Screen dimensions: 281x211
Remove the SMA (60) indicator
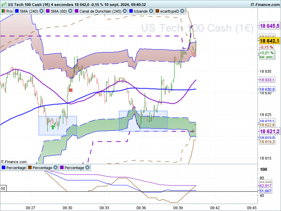pos(70,11)
